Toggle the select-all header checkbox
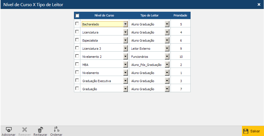264x136 pixels. 77,16
